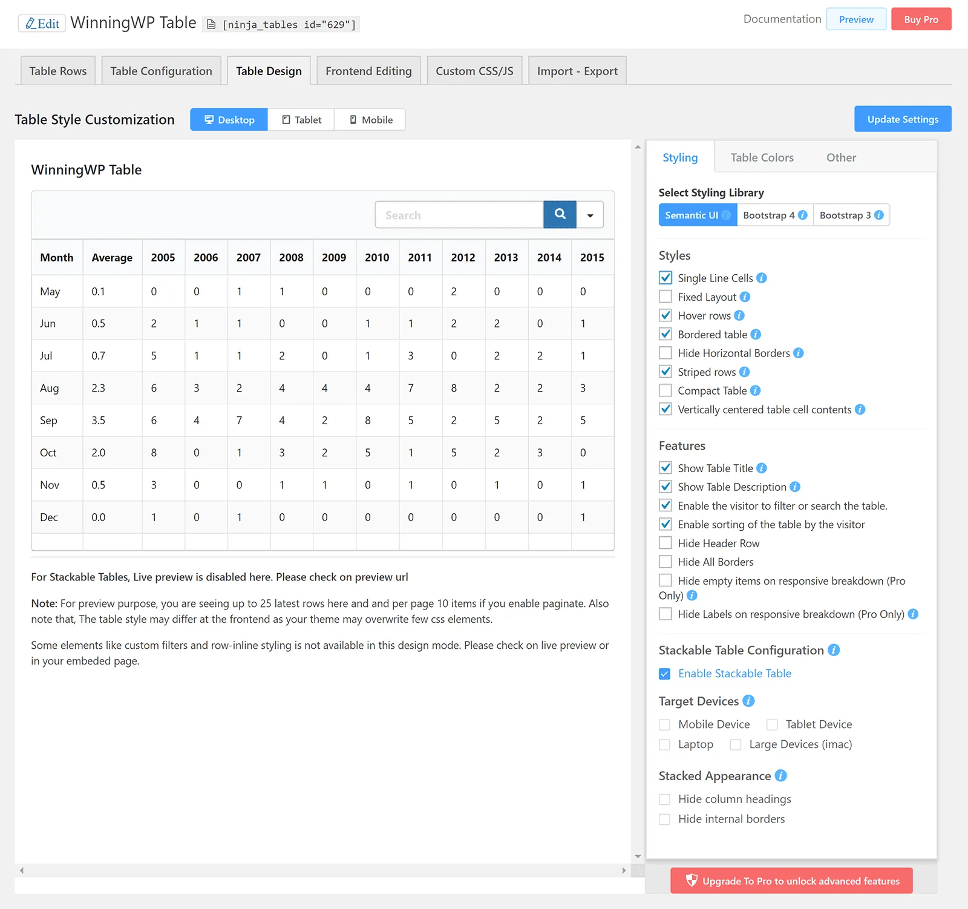Click Upgrade To Pro to unlock features
The width and height of the screenshot is (968, 909).
coord(791,881)
